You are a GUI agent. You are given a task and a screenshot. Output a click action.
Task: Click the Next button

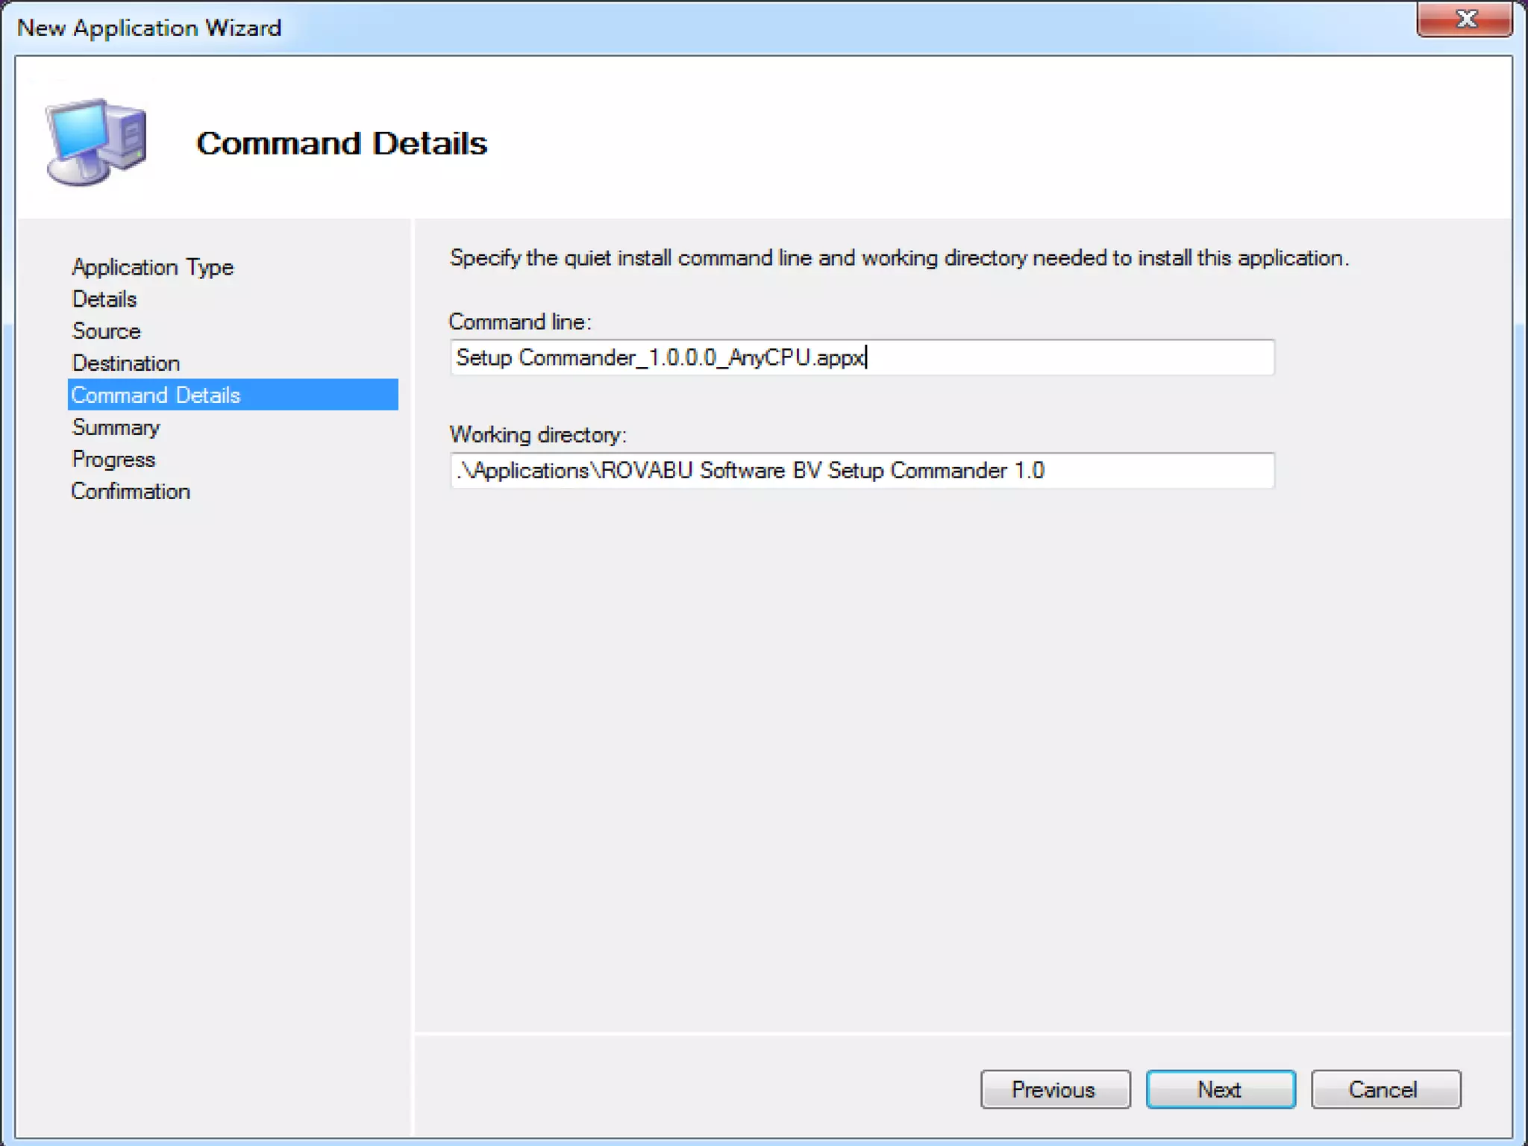pos(1220,1089)
